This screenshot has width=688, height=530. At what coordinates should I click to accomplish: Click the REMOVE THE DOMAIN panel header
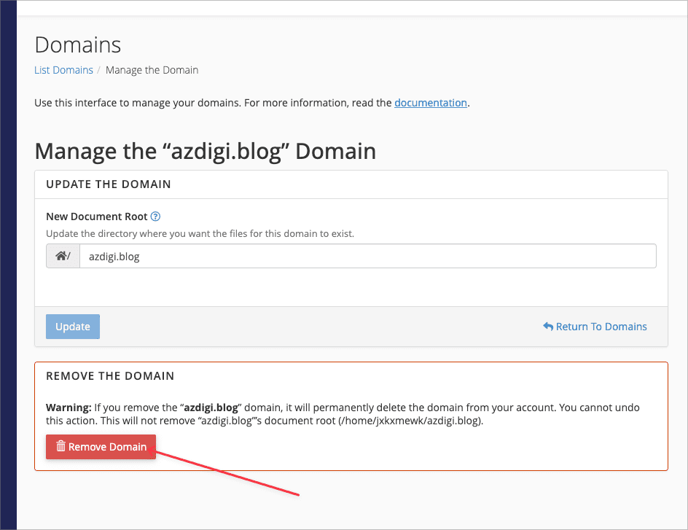110,376
